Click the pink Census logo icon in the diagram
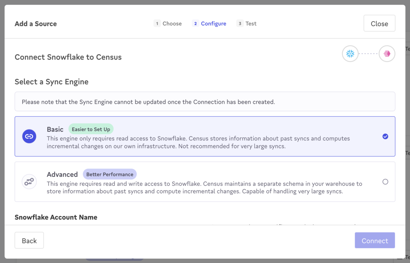410x263 pixels. 387,53
